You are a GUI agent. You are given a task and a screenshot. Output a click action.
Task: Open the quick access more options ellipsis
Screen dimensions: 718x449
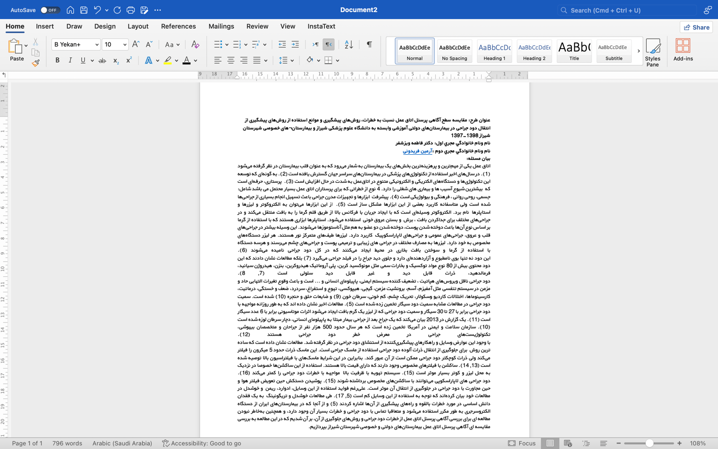coord(158,10)
